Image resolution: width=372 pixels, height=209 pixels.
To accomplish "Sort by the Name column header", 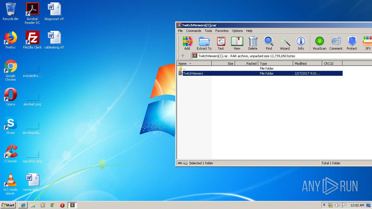I will (x=194, y=63).
